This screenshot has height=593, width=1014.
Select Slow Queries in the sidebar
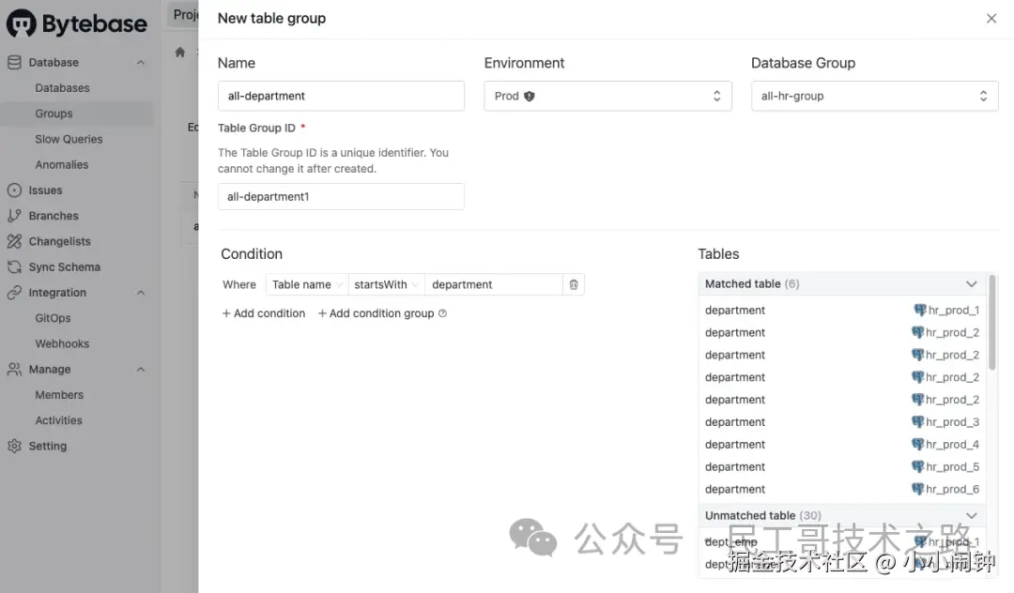[69, 139]
